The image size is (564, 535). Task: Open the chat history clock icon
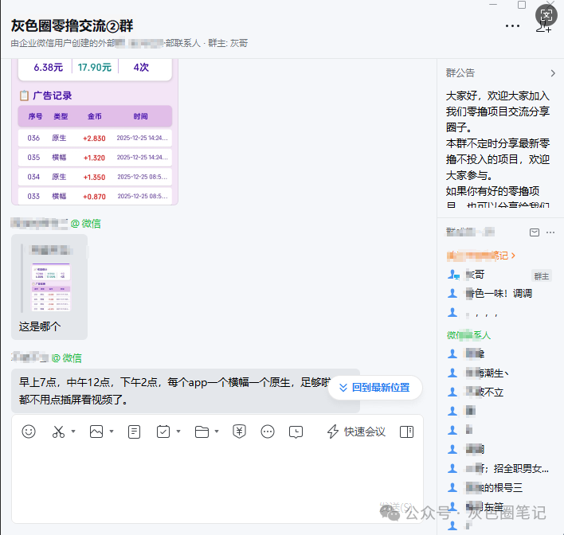[x=296, y=432]
